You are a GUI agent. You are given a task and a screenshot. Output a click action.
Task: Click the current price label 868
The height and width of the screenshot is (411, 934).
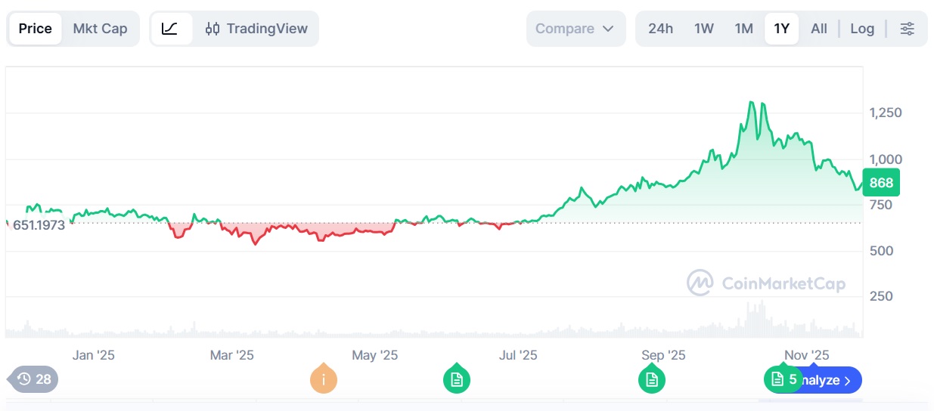coord(881,183)
